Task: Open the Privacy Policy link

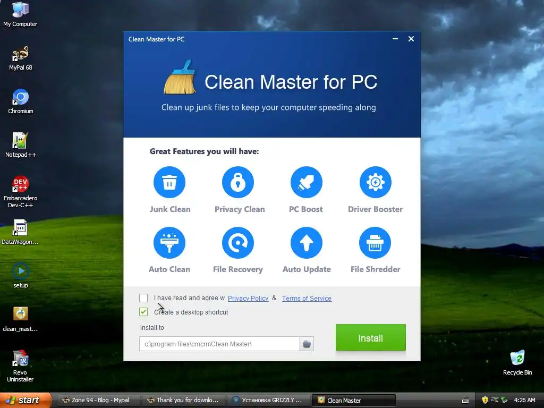Action: [248, 299]
